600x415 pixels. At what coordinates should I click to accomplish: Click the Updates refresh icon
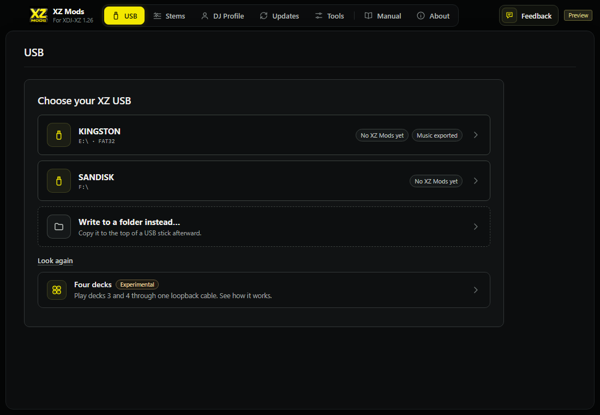[263, 16]
